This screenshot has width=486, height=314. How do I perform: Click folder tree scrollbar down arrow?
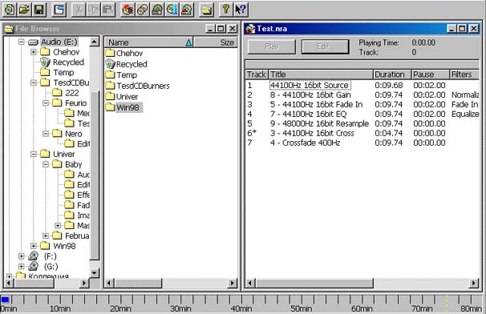click(x=94, y=273)
